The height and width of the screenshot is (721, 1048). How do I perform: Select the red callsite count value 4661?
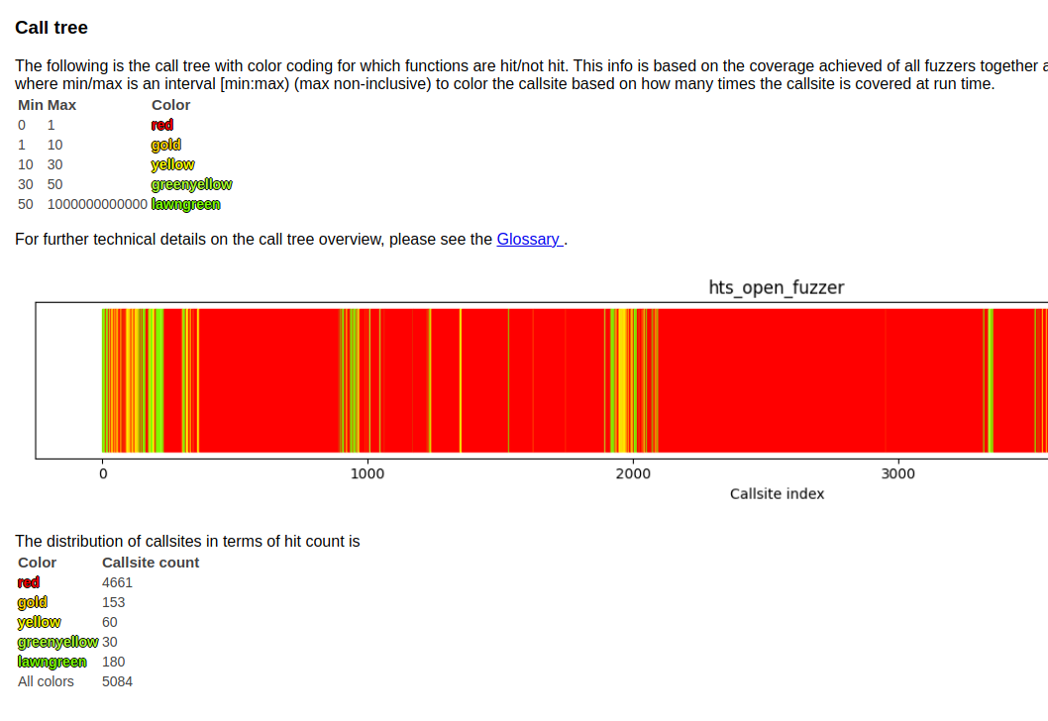tap(117, 582)
